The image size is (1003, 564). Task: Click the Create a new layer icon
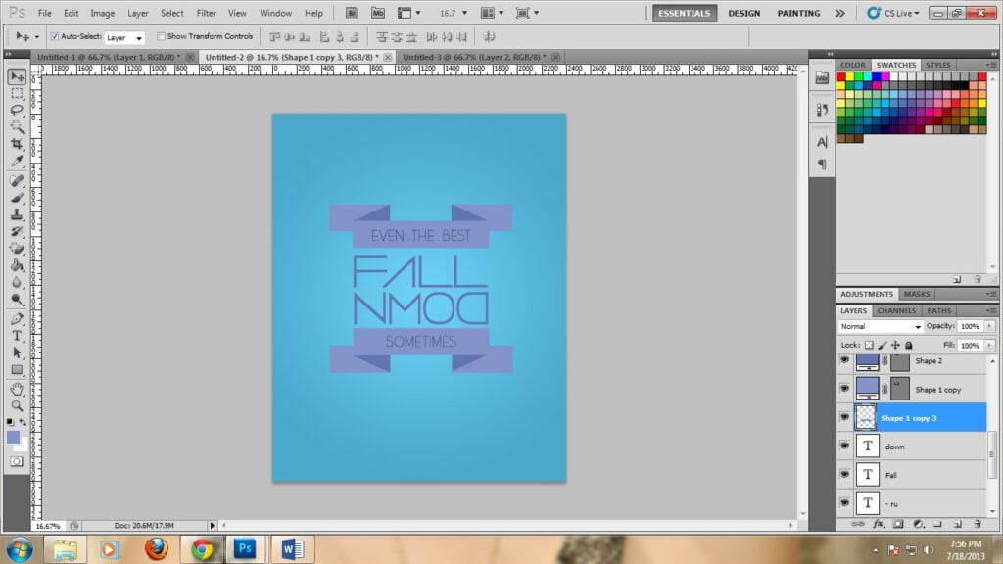point(957,524)
